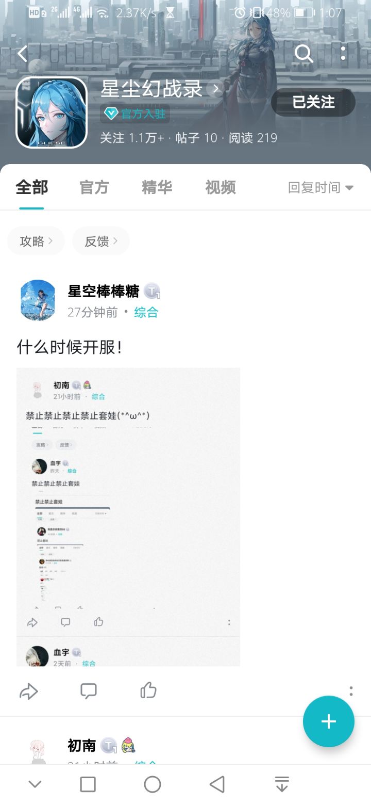This screenshot has width=371, height=805.
Task: Switch to the 精华 tab
Action: click(157, 187)
